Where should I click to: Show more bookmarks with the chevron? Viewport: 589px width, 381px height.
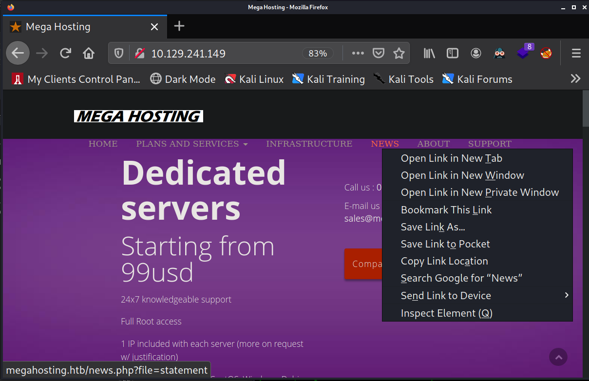[x=576, y=79]
